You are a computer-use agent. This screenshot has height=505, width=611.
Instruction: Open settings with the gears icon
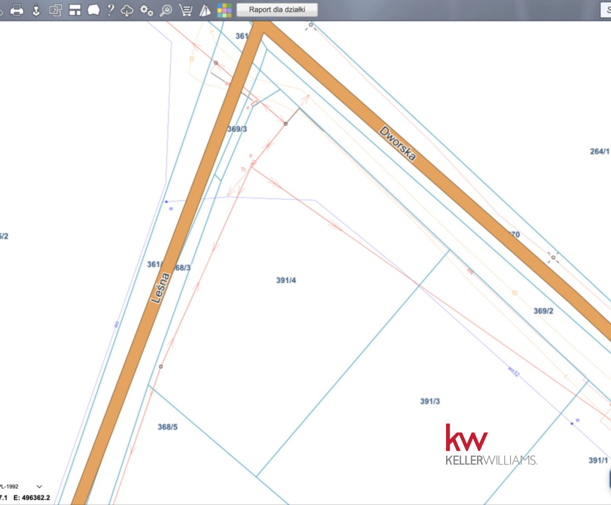[147, 10]
